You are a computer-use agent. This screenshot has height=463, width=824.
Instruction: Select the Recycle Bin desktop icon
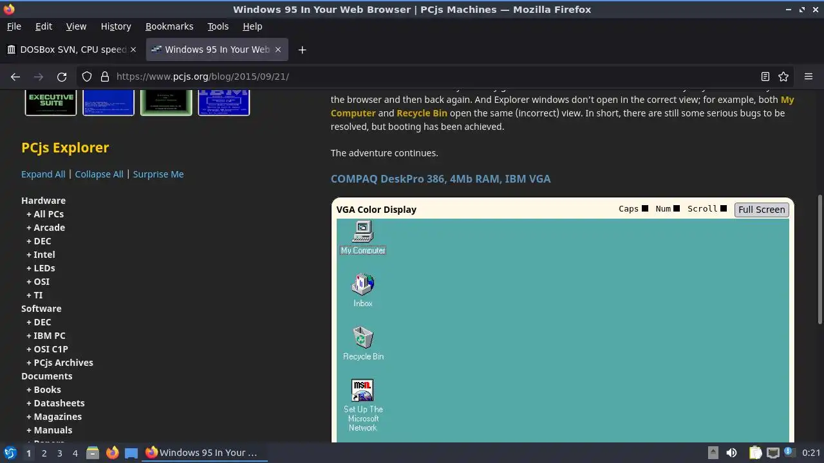tap(363, 343)
